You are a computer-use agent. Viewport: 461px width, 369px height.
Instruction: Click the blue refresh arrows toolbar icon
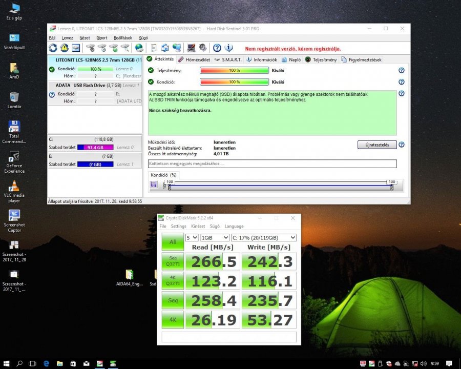[x=53, y=48]
